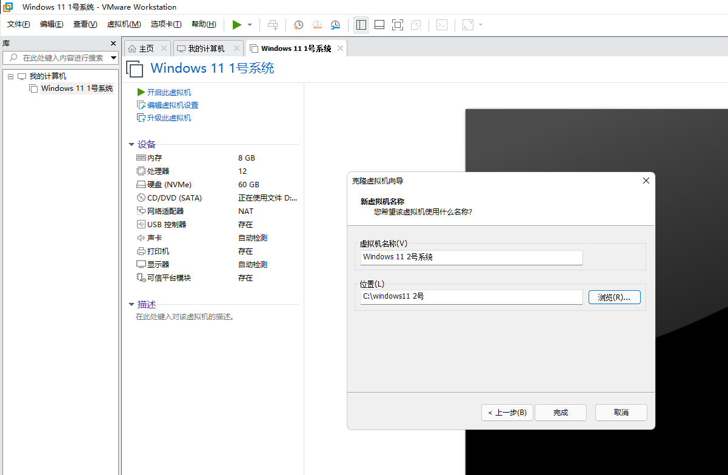Click the 开启此虚拟机 link
728x475 pixels.
169,92
